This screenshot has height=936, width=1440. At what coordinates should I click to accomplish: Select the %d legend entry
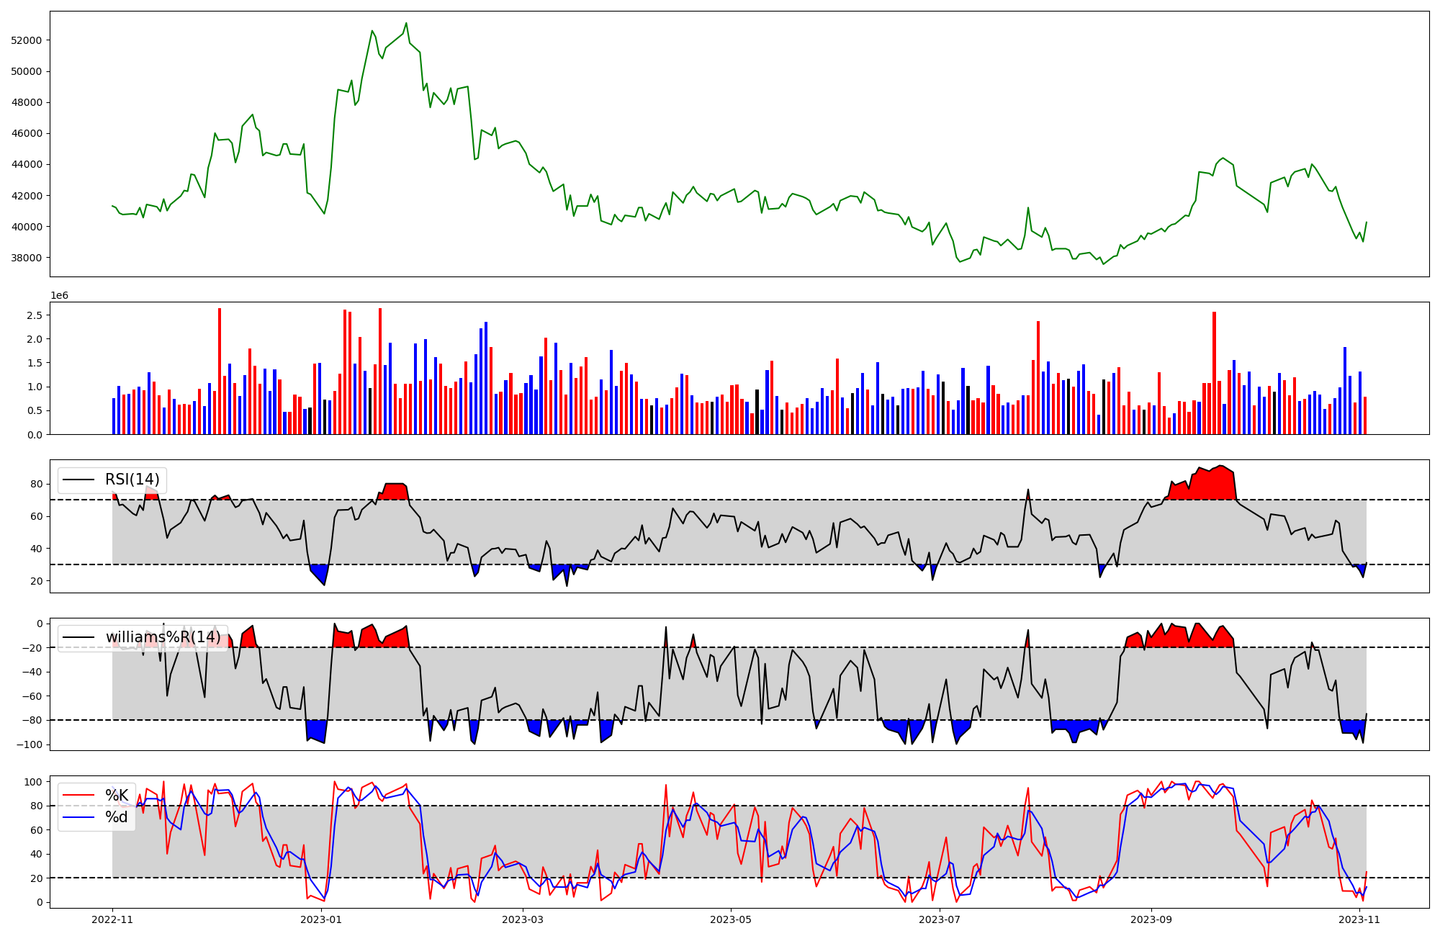[x=116, y=817]
